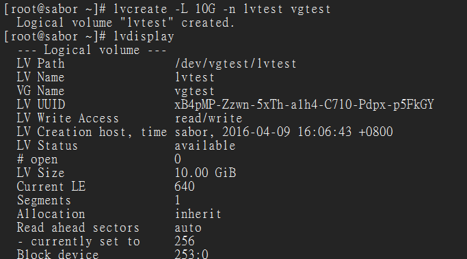Click the LV Status value available
The image size is (467, 259).
coord(205,146)
